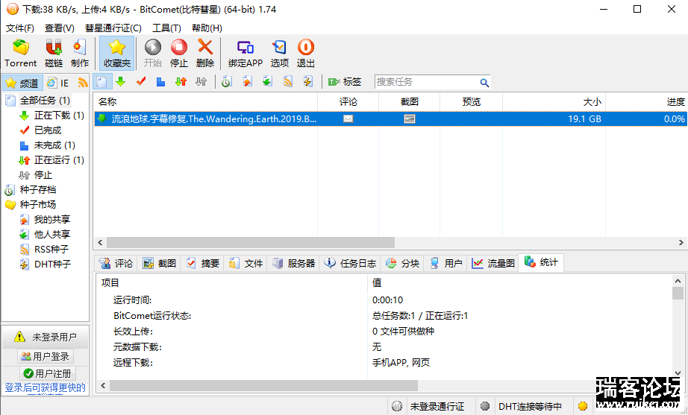This screenshot has height=415, width=688.
Task: Switch to the 服务器 detail tab
Action: pyautogui.click(x=294, y=263)
